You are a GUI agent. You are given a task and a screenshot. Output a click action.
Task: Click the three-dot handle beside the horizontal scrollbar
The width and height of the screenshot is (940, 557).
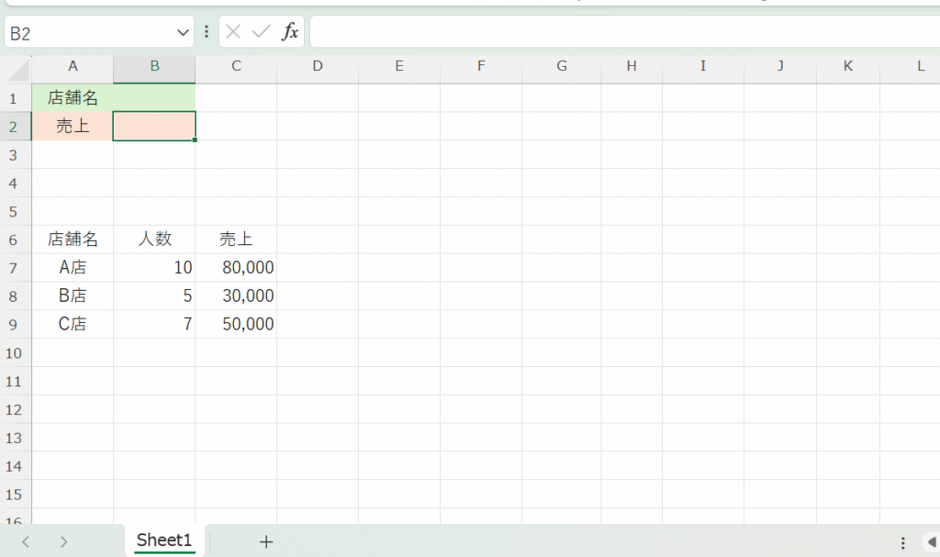pyautogui.click(x=903, y=542)
